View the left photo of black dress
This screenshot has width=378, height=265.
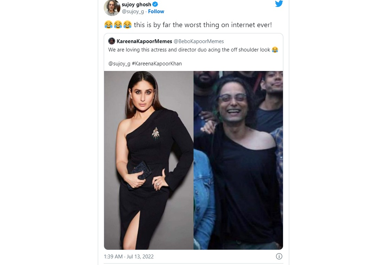coord(149,160)
